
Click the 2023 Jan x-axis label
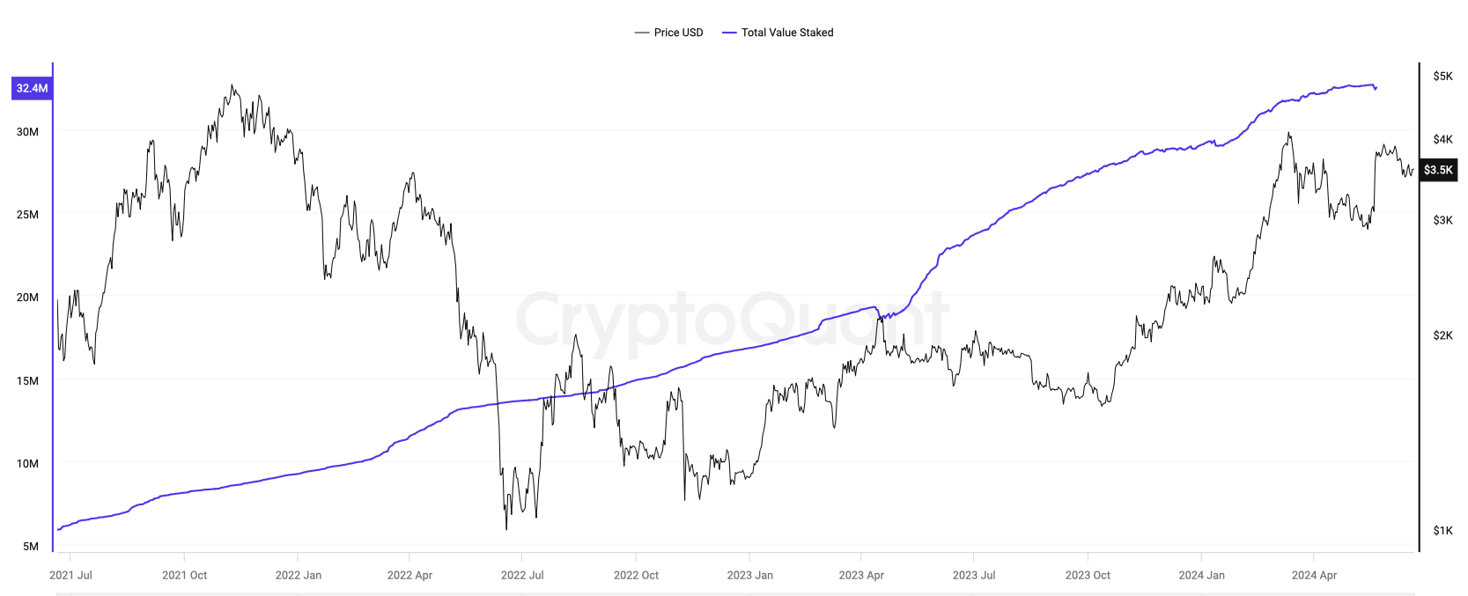[x=749, y=575]
